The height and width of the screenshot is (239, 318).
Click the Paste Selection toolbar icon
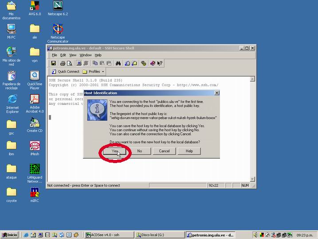pyautogui.click(x=109, y=64)
